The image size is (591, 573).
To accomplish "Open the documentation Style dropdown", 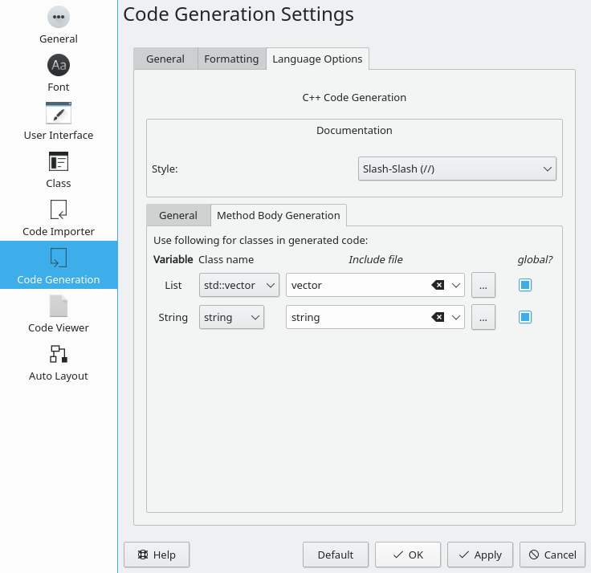I will point(457,169).
